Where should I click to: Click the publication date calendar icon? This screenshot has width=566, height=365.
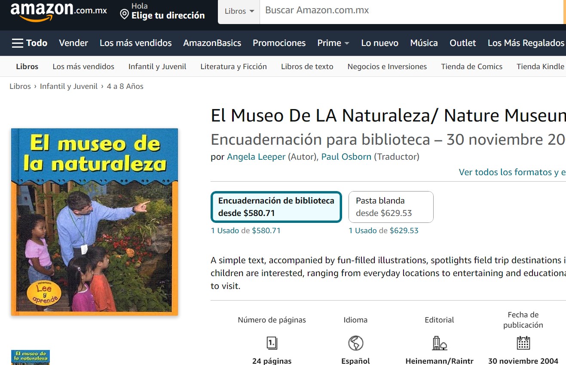click(523, 343)
